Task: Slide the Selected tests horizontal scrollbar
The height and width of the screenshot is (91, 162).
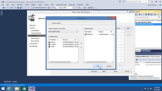Action: pyautogui.click(x=96, y=62)
